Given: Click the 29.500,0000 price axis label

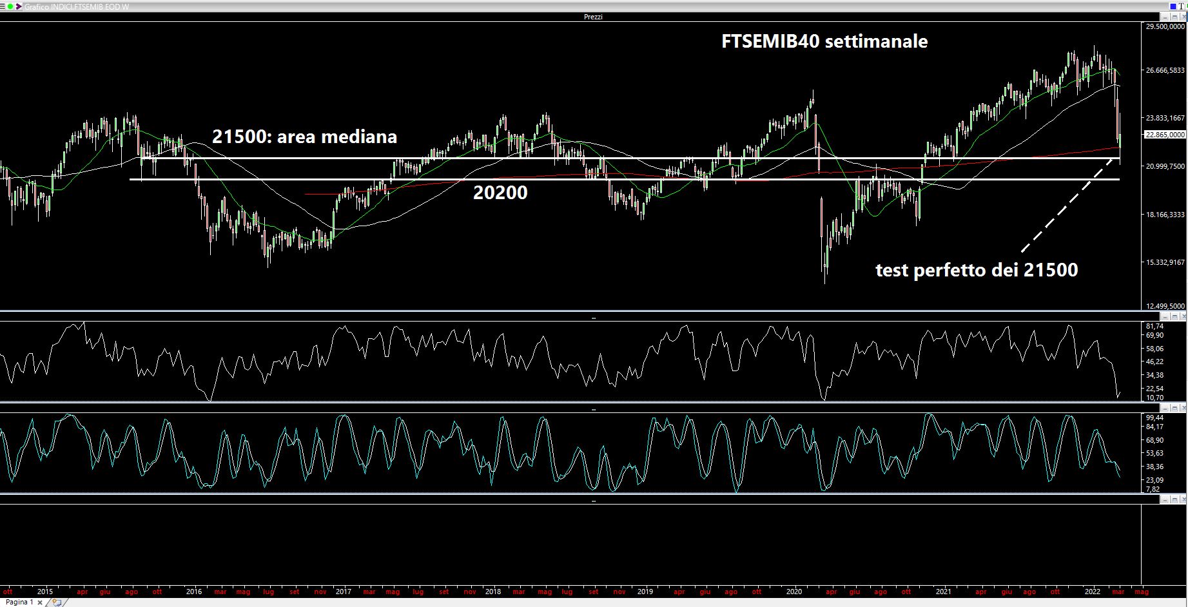Looking at the screenshot, I should point(1165,26).
